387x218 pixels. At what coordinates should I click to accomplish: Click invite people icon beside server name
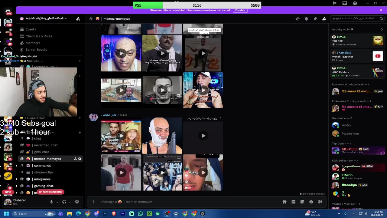coord(78,19)
